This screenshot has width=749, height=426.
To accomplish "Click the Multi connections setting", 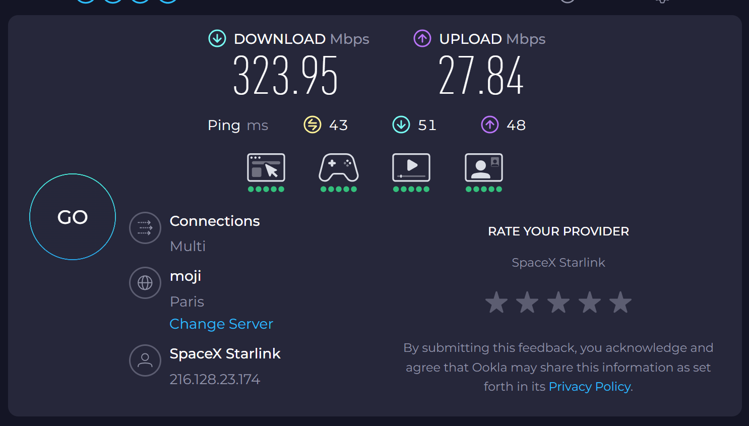I will click(188, 246).
